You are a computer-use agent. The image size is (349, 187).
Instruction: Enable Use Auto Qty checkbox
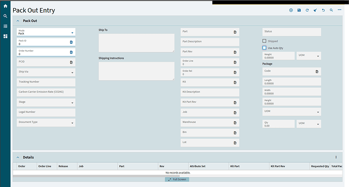264,48
